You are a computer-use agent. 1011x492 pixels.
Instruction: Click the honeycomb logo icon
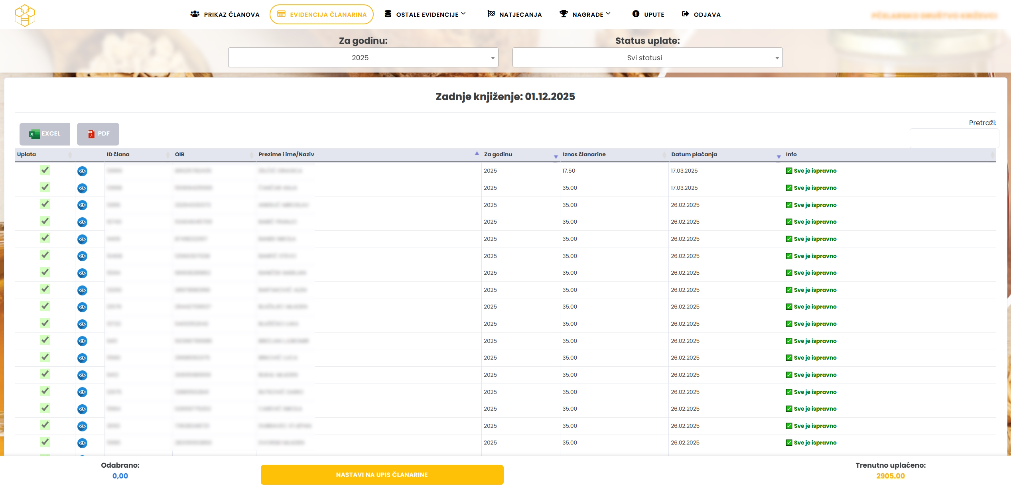click(x=25, y=15)
